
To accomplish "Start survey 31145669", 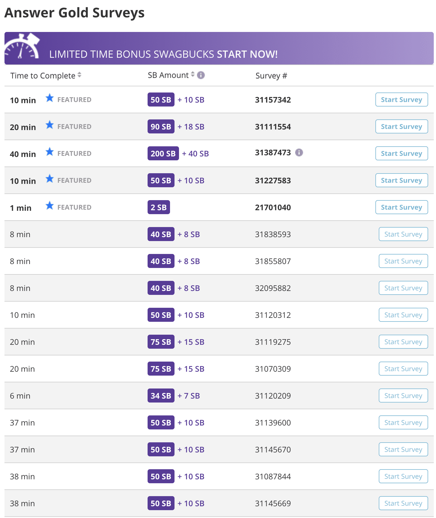I will (x=403, y=503).
